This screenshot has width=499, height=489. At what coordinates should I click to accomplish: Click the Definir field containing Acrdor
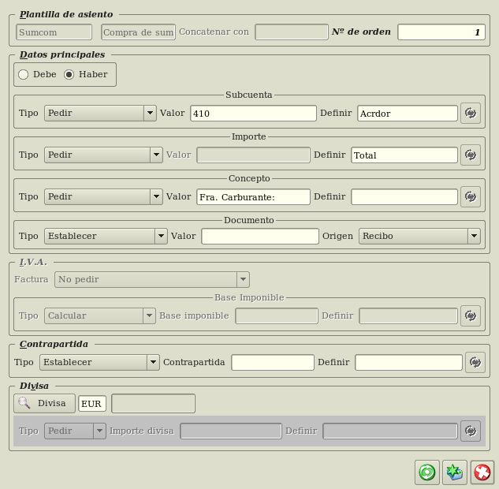408,114
